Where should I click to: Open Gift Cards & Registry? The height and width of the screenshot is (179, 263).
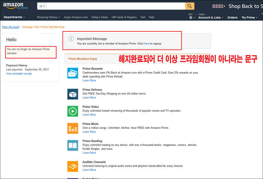tap(124, 17)
